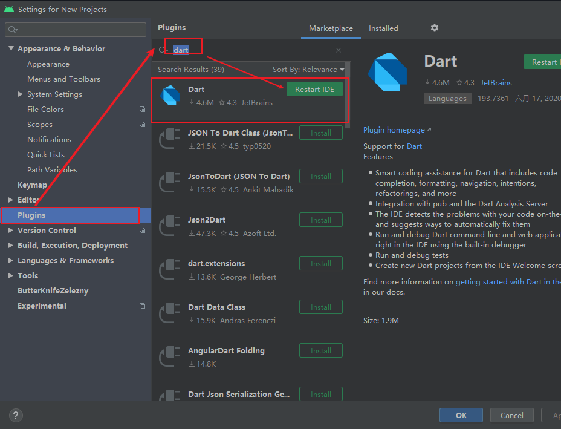
Task: Install the JsonToDart plugin
Action: [321, 176]
